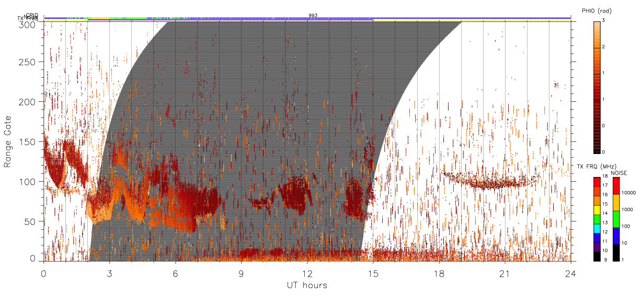Click the '10000' label in NOISE legend
Image resolution: width=642 pixels, height=296 pixels.
pyautogui.click(x=628, y=193)
